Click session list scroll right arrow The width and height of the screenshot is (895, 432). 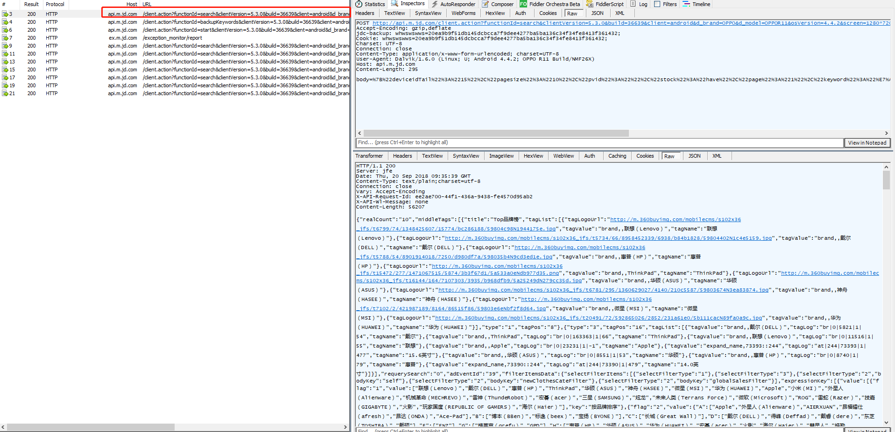point(345,427)
